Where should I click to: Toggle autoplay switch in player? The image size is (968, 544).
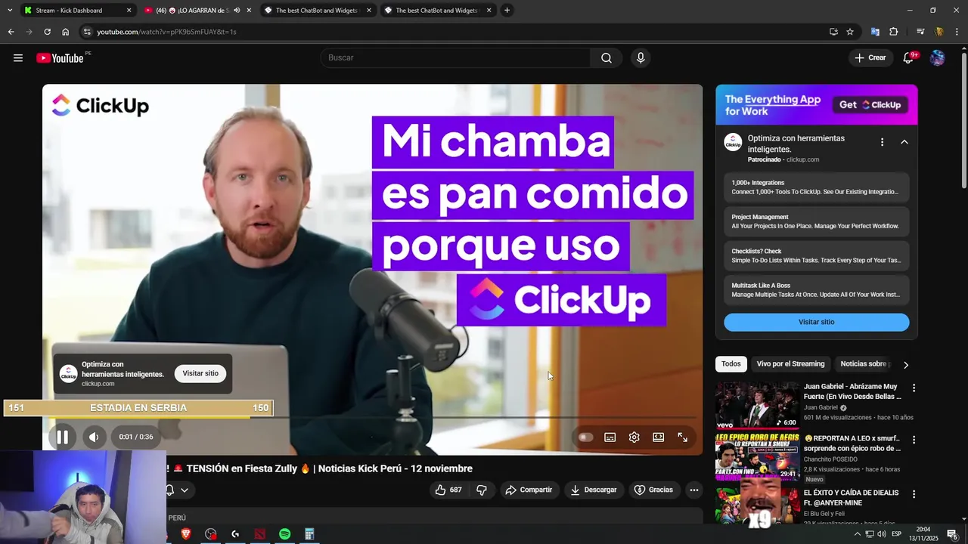click(585, 437)
